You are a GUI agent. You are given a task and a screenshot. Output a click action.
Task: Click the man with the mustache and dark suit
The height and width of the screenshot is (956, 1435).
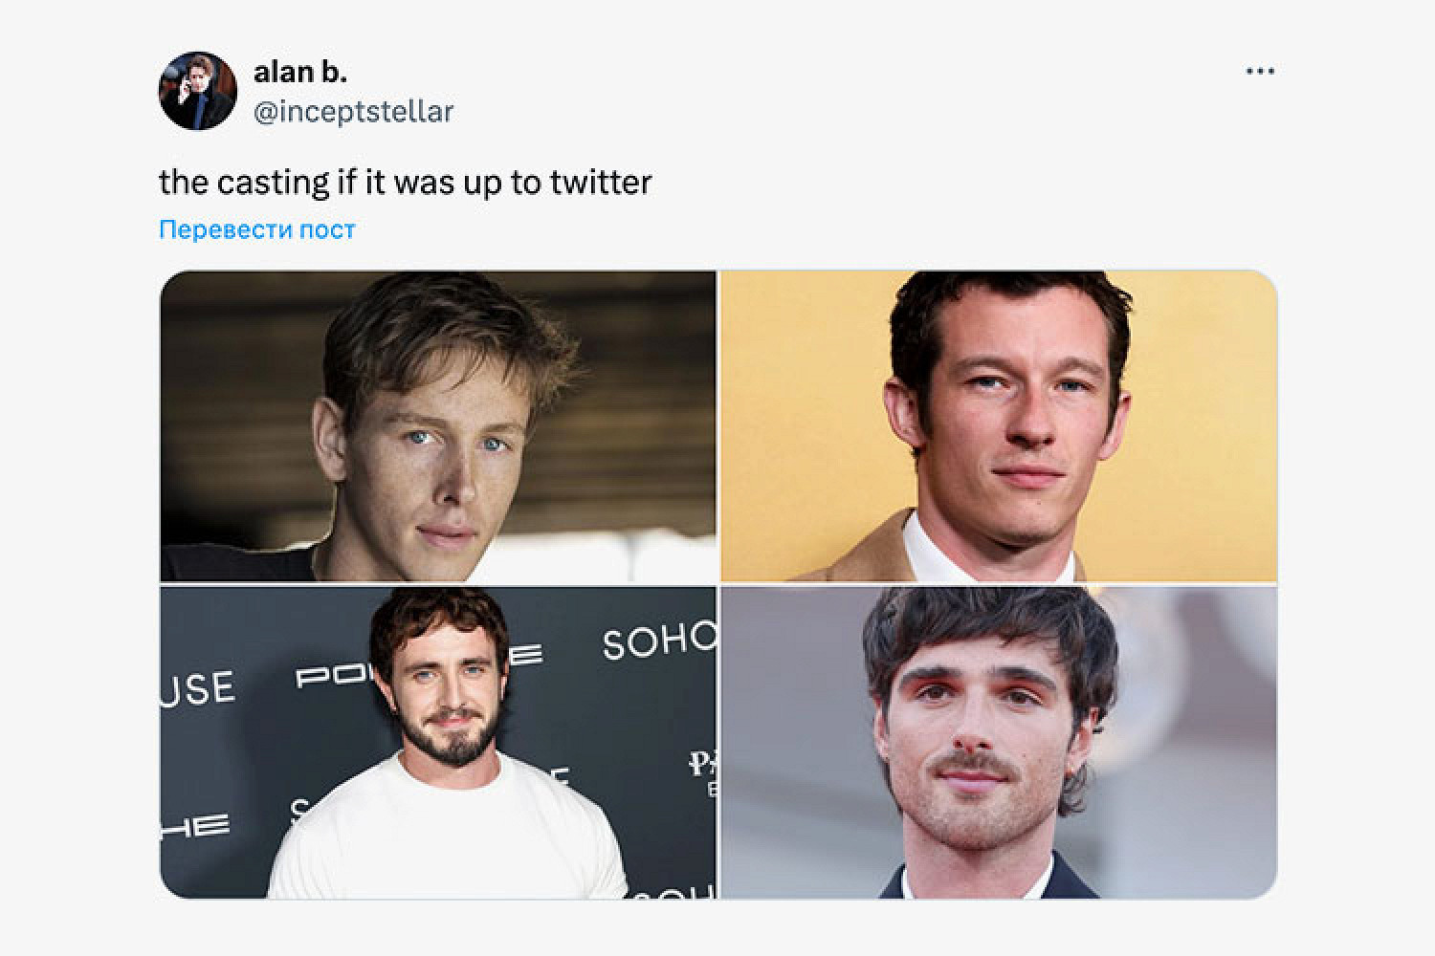tap(990, 746)
